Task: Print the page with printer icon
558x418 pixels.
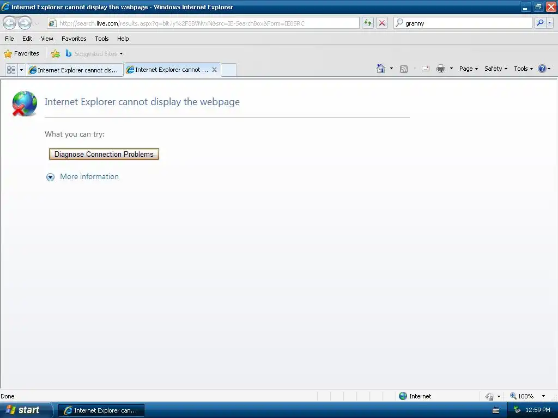Action: pos(441,69)
